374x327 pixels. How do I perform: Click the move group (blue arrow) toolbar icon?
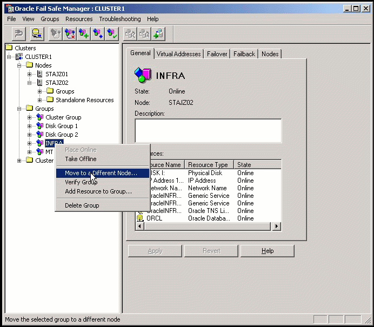[98, 34]
